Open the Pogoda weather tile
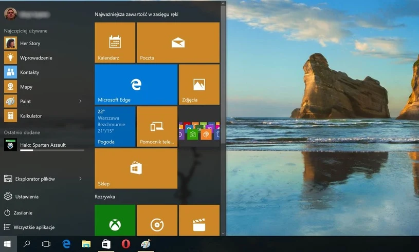The image size is (419, 252). [x=115, y=126]
